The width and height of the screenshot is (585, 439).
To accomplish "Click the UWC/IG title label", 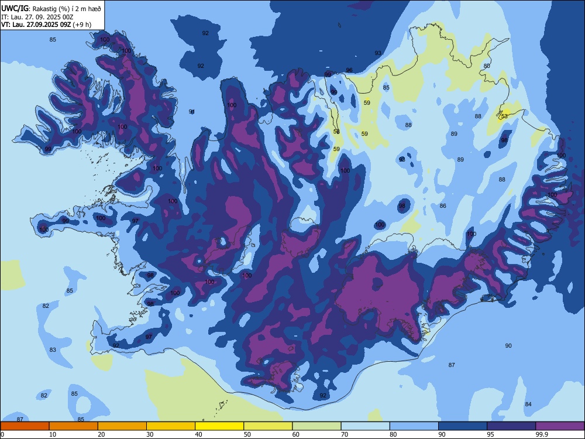I will pyautogui.click(x=15, y=9).
